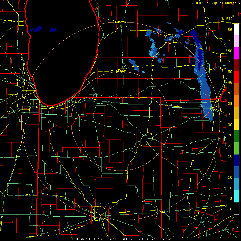Image resolution: width=241 pixels, height=241 pixels.
Task: Click the light pink legend swatch
Action: (x=236, y=41)
